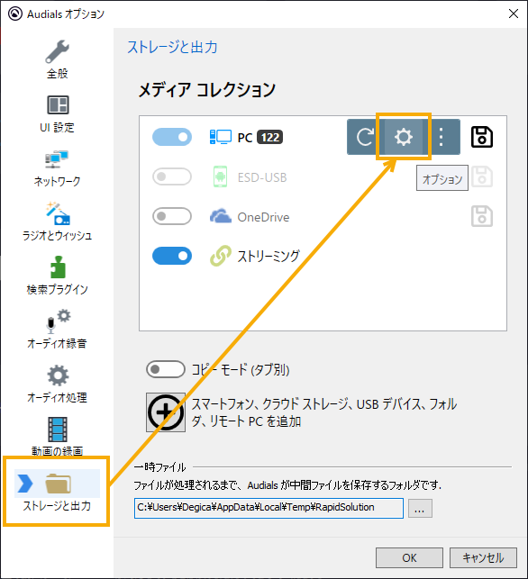Image resolution: width=528 pixels, height=579 pixels.
Task: Click the 122 count badge next to PC
Action: pos(270,138)
